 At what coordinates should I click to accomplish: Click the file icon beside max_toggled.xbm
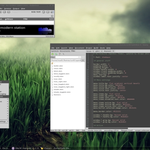[x=52, y=84]
